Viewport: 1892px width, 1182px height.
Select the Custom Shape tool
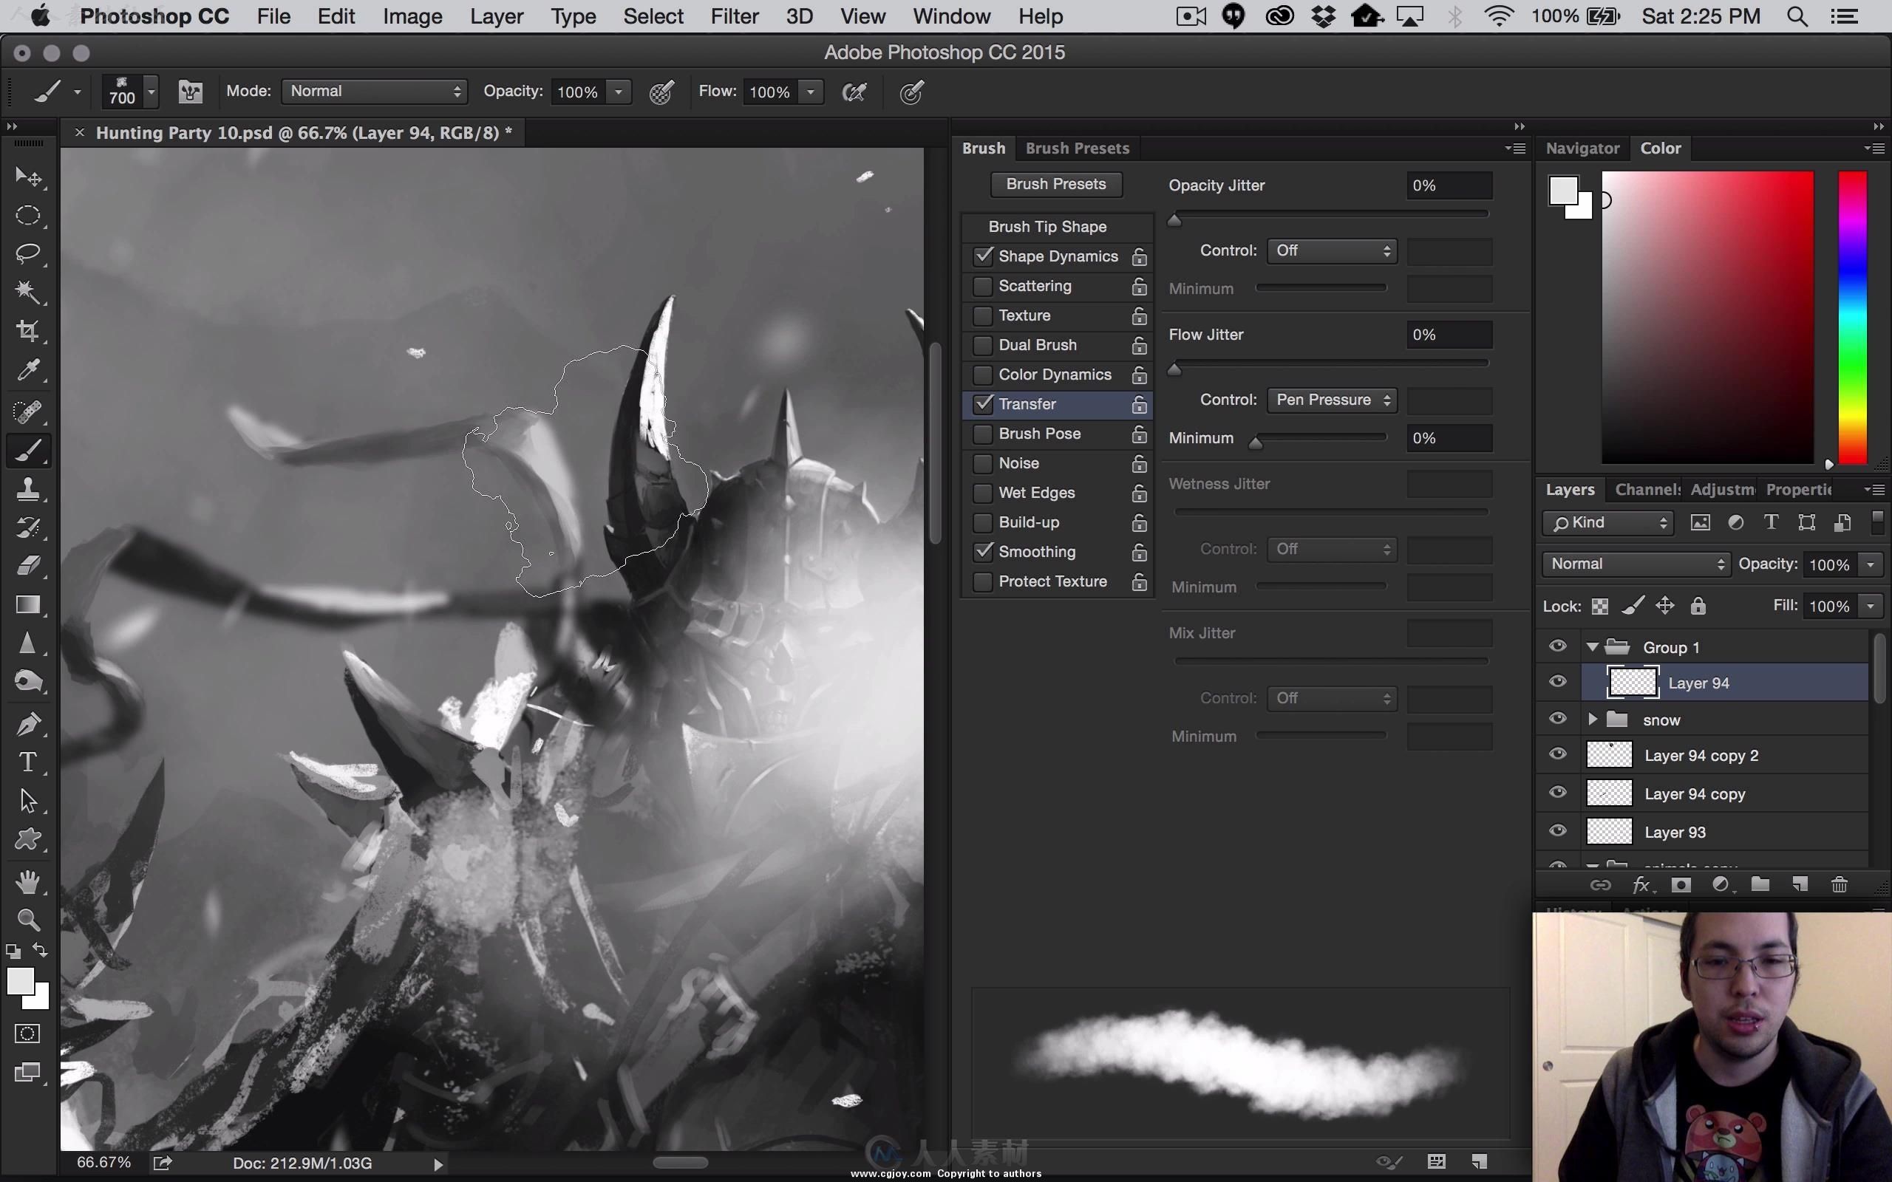click(x=28, y=840)
